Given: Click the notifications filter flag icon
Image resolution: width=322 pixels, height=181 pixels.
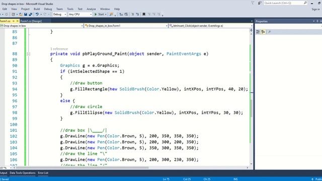Looking at the screenshot, I should (253, 3).
